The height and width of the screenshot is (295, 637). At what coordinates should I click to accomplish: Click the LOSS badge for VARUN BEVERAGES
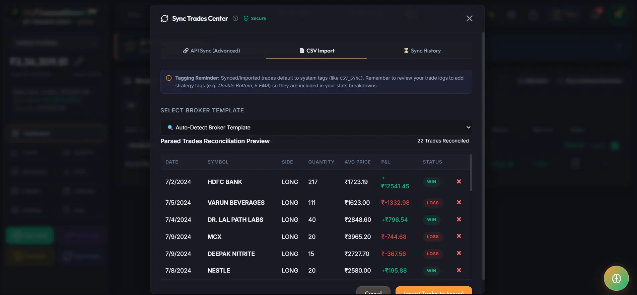coord(433,203)
